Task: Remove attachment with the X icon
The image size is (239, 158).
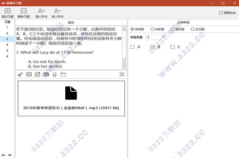Action: [122, 74]
